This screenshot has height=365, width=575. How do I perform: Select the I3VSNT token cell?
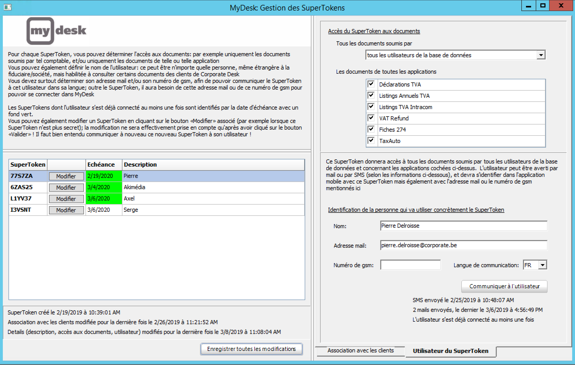(28, 210)
